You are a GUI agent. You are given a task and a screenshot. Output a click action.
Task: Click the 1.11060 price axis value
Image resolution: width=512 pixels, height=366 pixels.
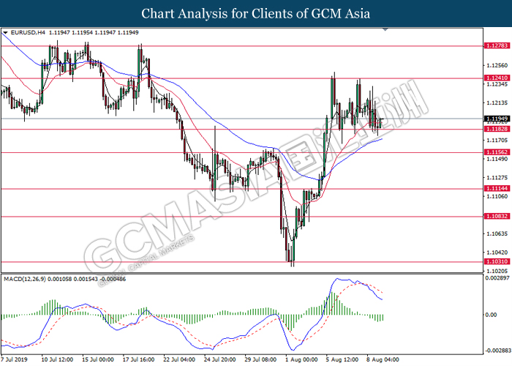[x=497, y=196]
